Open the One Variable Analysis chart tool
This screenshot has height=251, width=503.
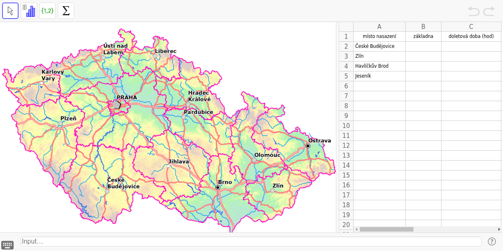(29, 11)
